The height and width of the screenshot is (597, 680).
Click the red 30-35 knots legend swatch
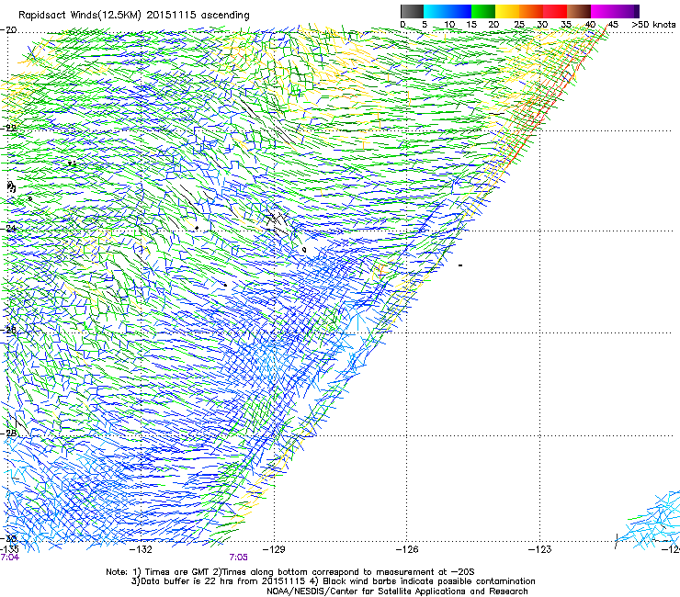[555, 11]
